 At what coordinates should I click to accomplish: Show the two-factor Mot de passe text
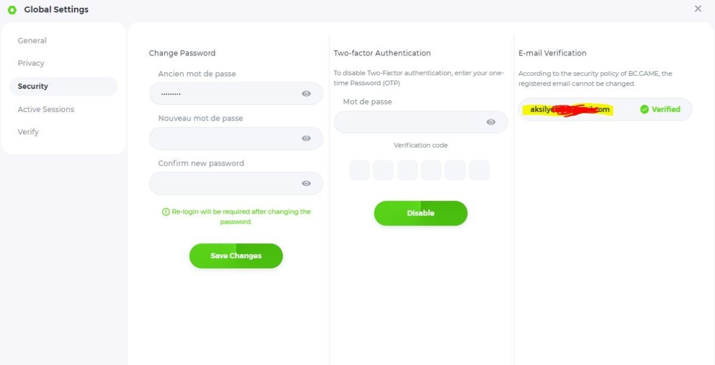tap(491, 122)
